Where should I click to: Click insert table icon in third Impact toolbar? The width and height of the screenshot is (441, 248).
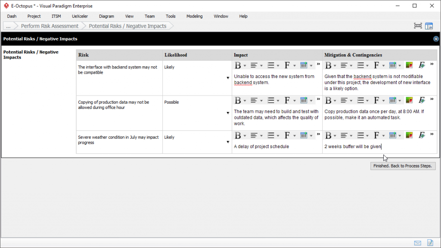click(304, 136)
